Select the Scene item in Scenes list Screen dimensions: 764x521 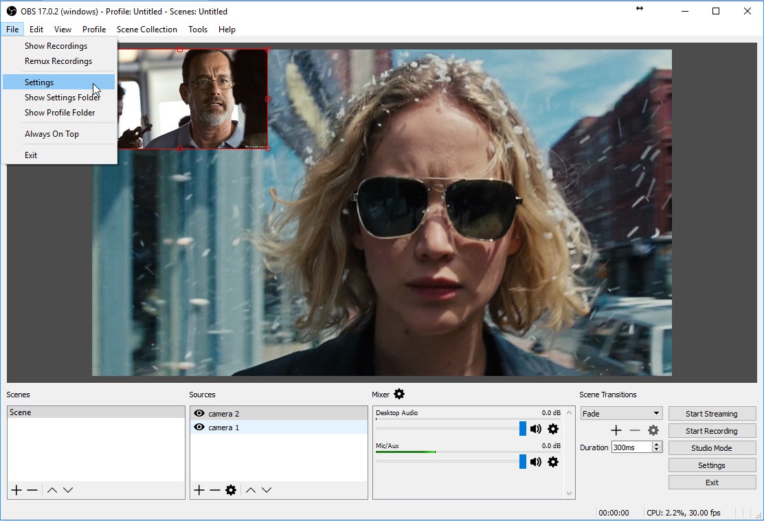click(96, 412)
